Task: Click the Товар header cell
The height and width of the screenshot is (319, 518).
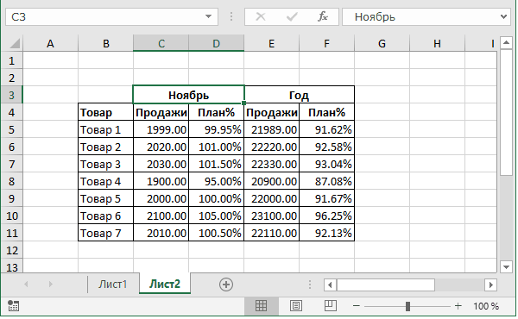Action: click(105, 112)
